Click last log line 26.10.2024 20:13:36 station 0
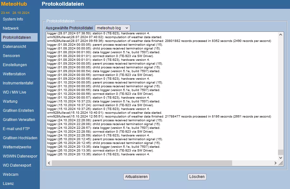 pyautogui.click(x=98, y=154)
